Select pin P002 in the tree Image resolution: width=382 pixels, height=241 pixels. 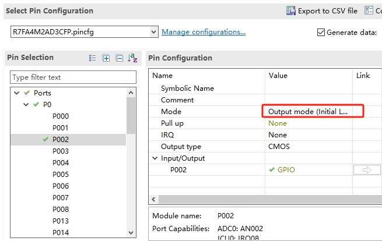[61, 140]
